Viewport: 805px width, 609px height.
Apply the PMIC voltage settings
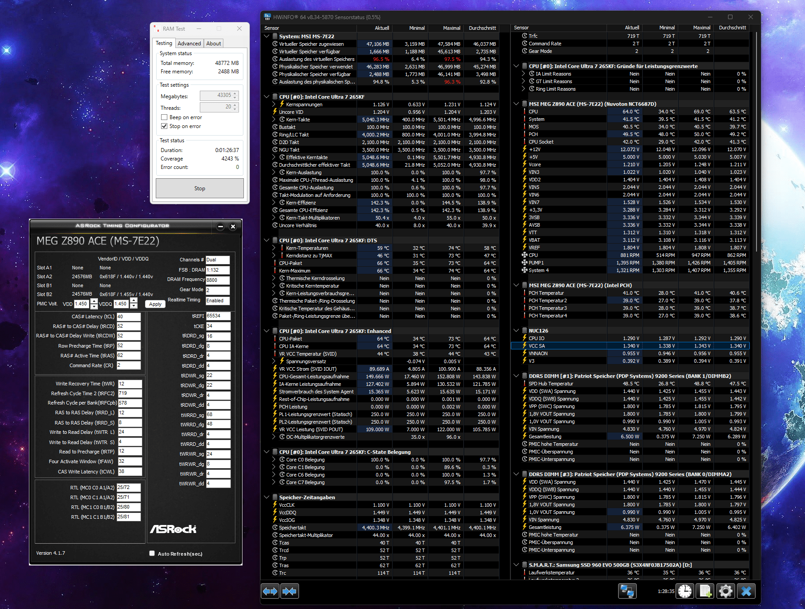click(x=155, y=304)
